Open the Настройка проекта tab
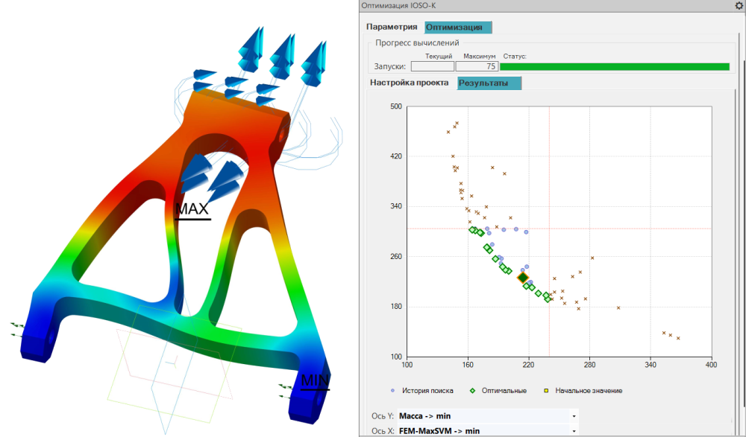The width and height of the screenshot is (746, 437). pos(409,83)
